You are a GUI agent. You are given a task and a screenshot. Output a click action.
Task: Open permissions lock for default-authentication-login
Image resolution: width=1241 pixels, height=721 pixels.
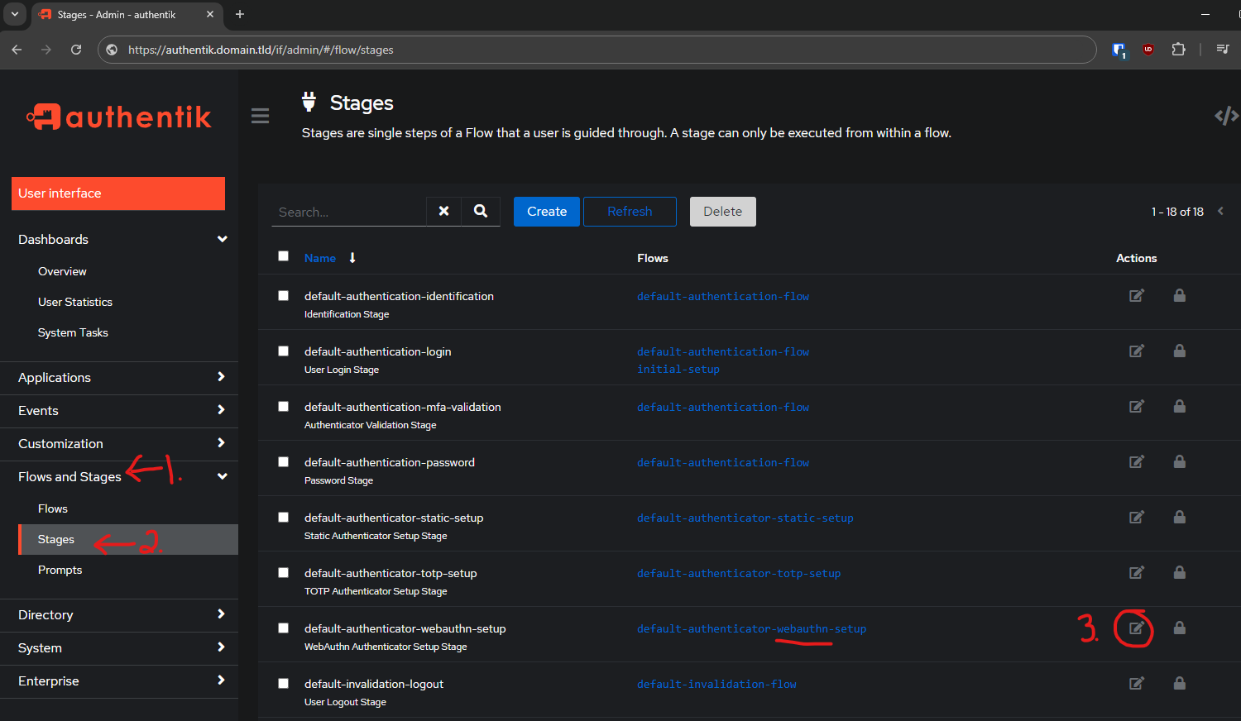point(1180,351)
